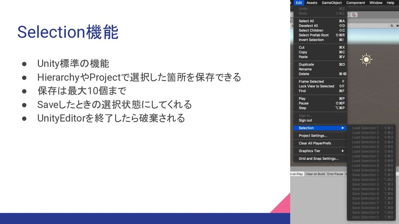Open the Component menu
The image size is (399, 224).
pos(355,3)
